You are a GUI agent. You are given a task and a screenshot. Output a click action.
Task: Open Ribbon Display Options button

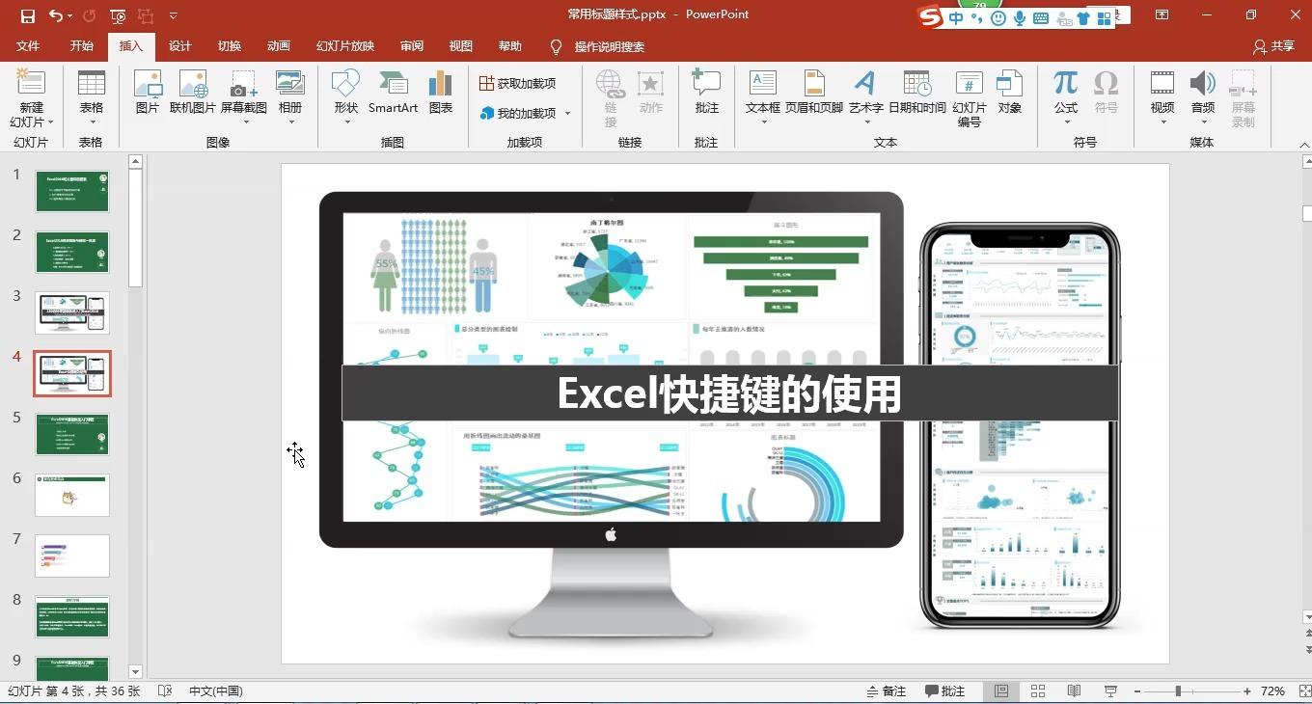(1162, 15)
